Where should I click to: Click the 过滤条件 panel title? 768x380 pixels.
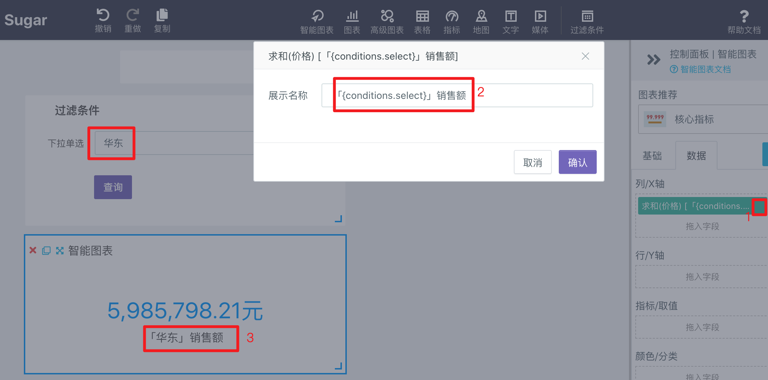[77, 110]
